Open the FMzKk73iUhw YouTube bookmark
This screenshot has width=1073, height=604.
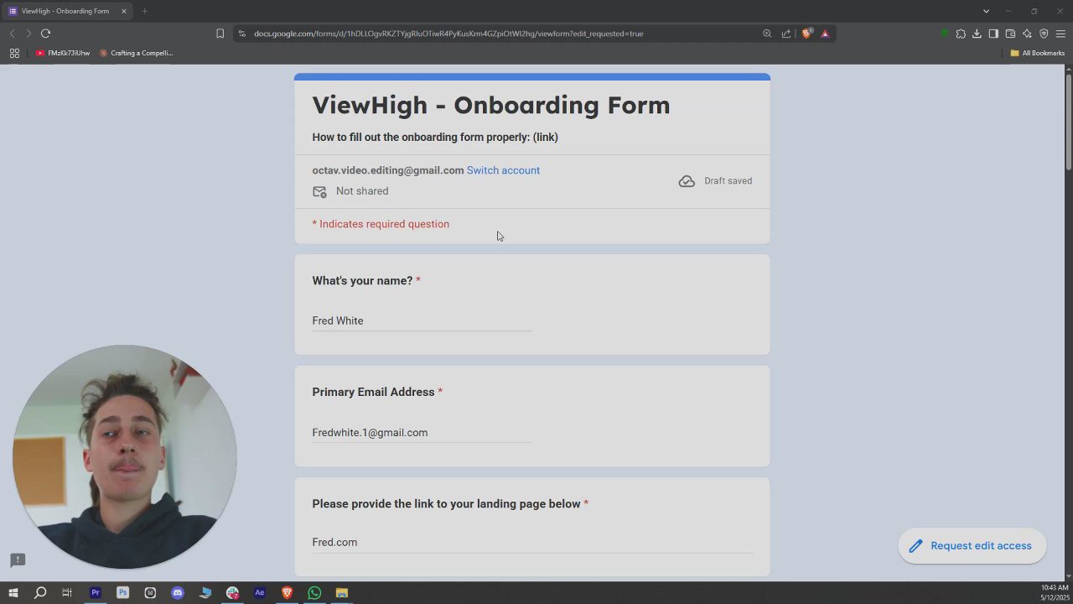click(63, 53)
